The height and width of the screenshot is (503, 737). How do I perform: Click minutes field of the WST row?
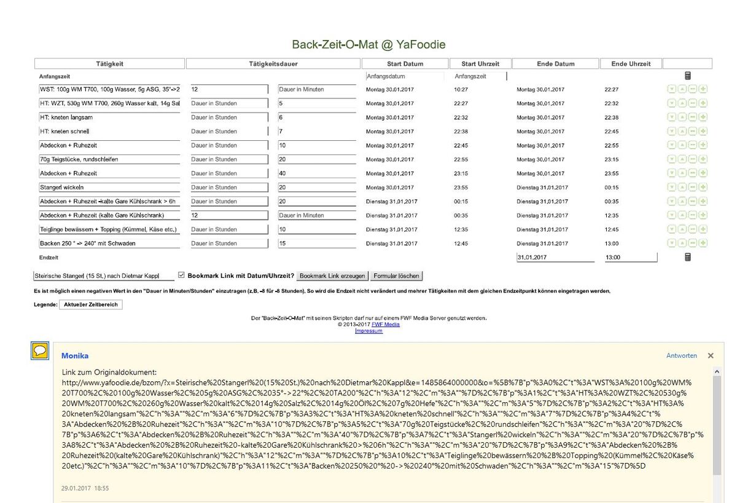[317, 89]
